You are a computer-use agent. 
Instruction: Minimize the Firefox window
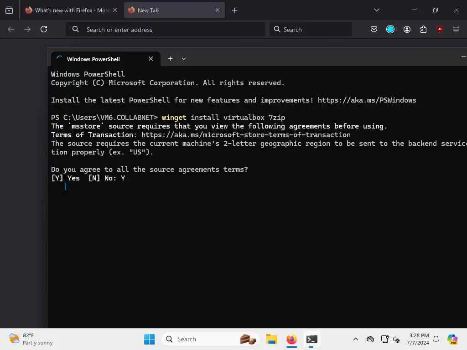coord(414,10)
